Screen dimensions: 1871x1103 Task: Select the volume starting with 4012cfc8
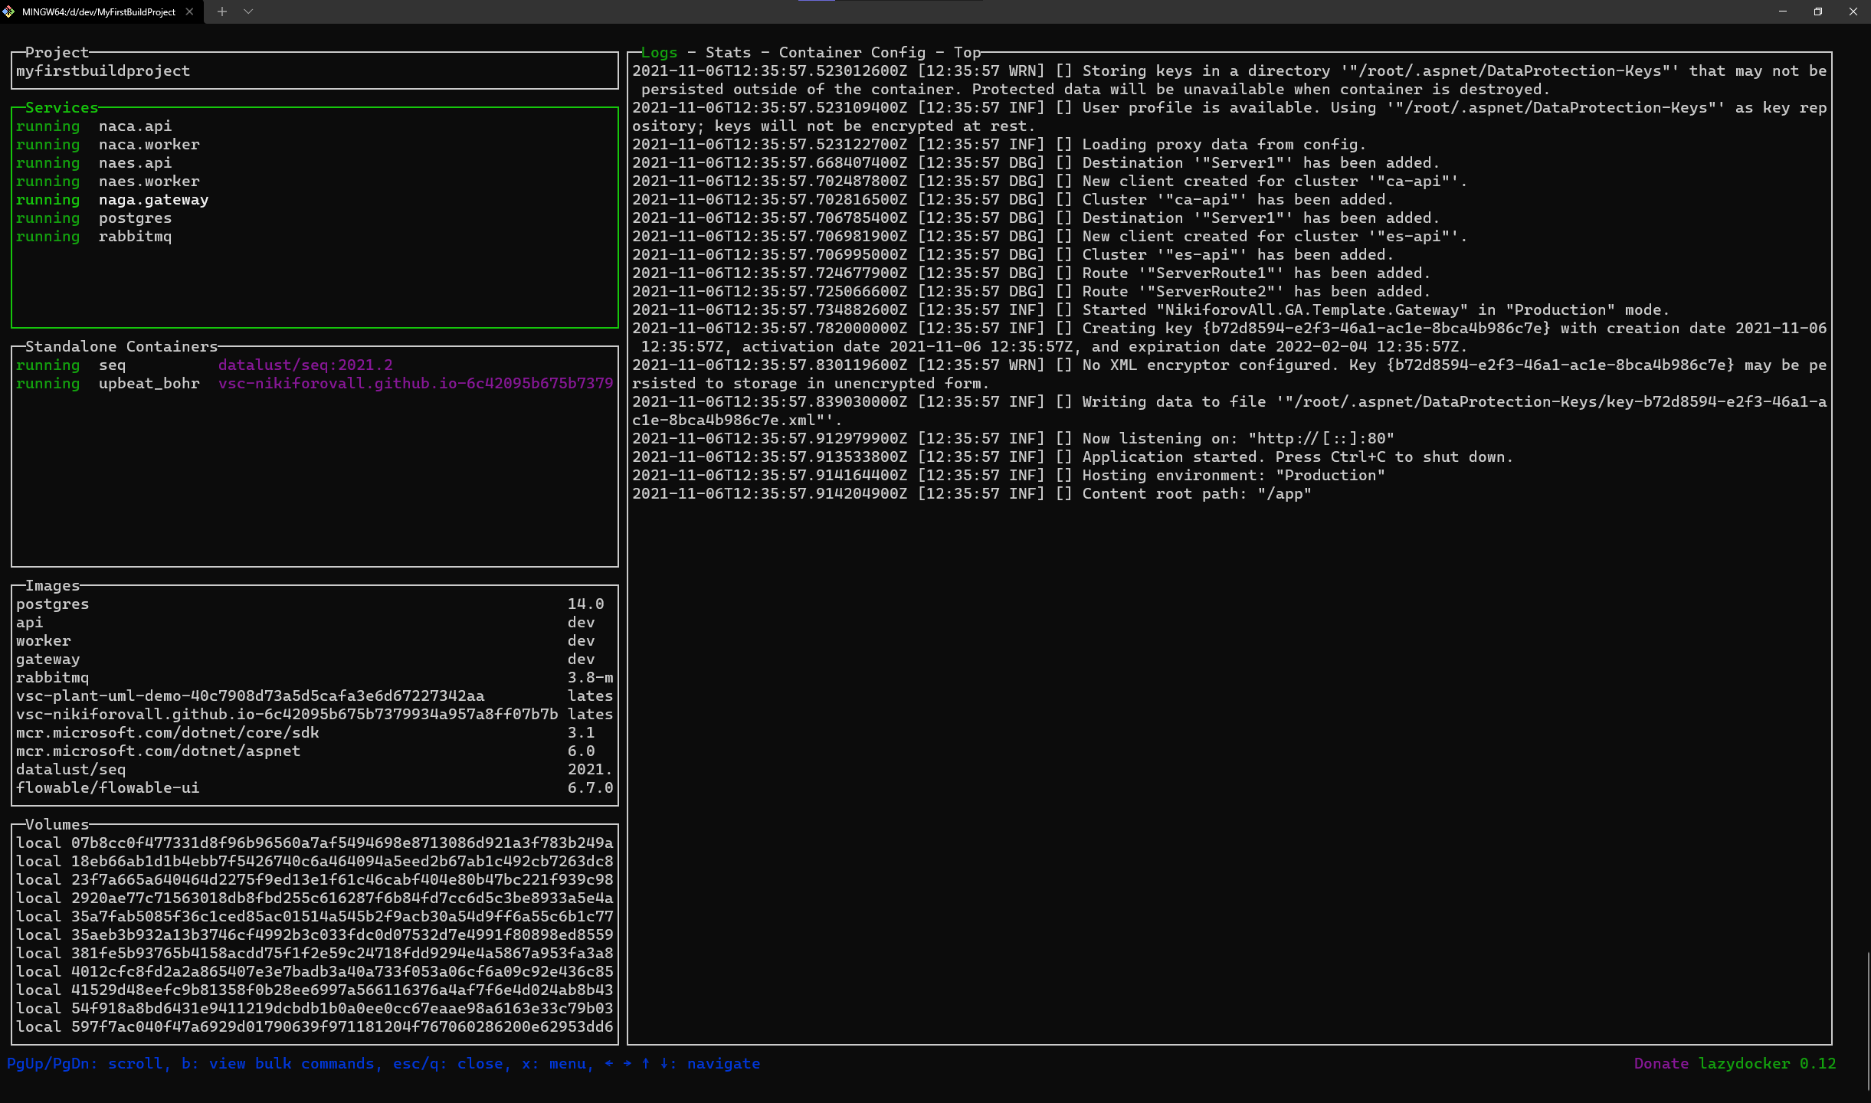(x=315, y=971)
